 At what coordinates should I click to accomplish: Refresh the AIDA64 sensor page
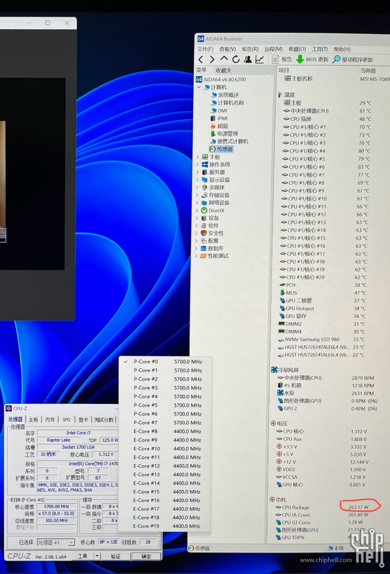236,59
